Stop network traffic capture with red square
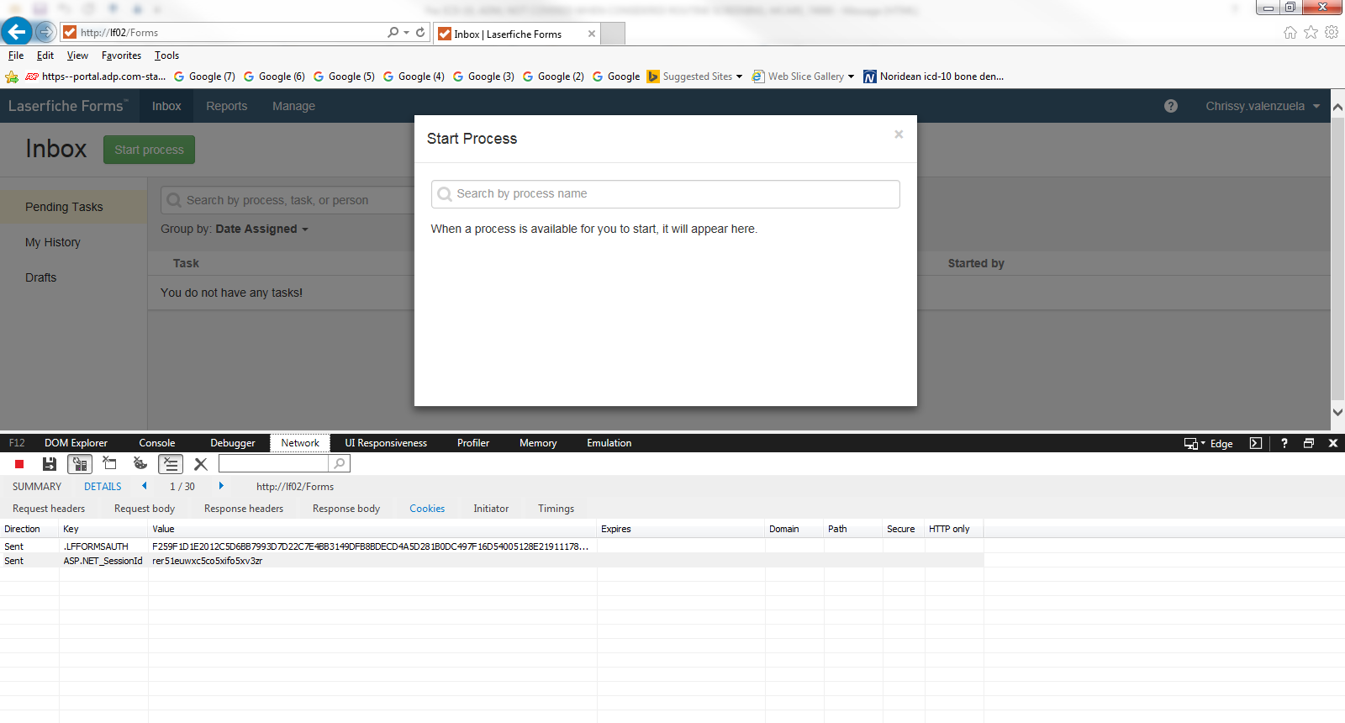 (19, 464)
